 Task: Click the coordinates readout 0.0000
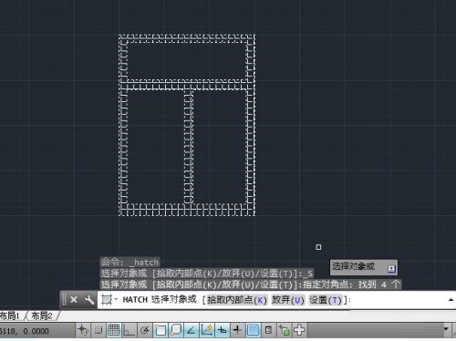tap(36, 331)
